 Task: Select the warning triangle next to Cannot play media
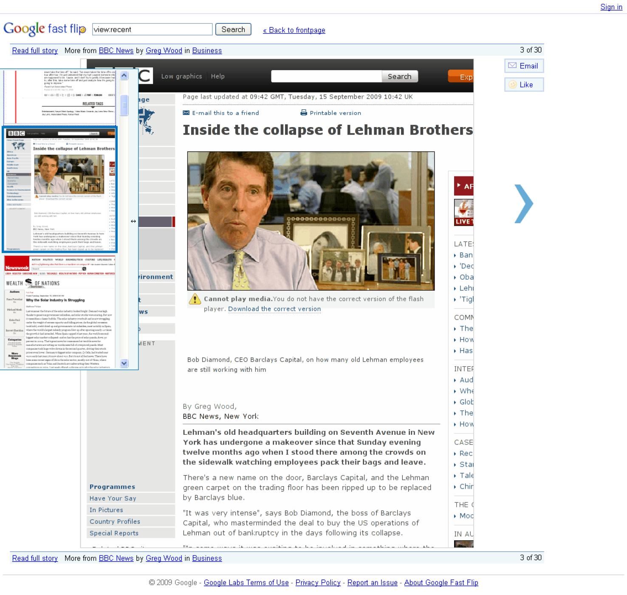click(195, 299)
